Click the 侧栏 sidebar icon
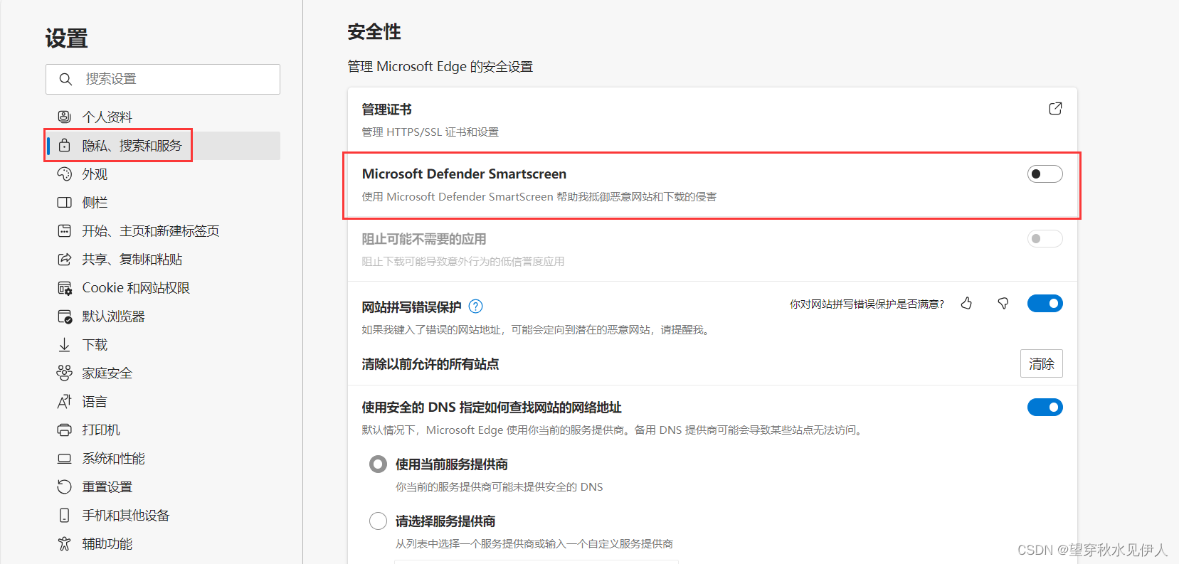The width and height of the screenshot is (1179, 564). tap(64, 202)
